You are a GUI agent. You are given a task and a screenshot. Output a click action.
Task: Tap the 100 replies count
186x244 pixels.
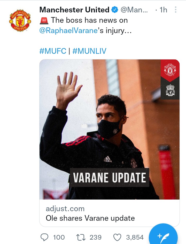click(59, 238)
